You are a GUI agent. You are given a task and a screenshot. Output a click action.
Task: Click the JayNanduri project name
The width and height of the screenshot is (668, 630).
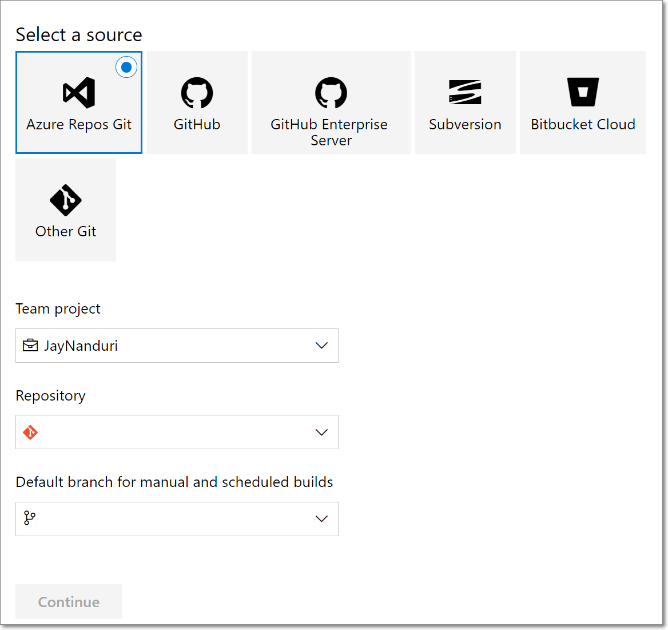tap(81, 346)
